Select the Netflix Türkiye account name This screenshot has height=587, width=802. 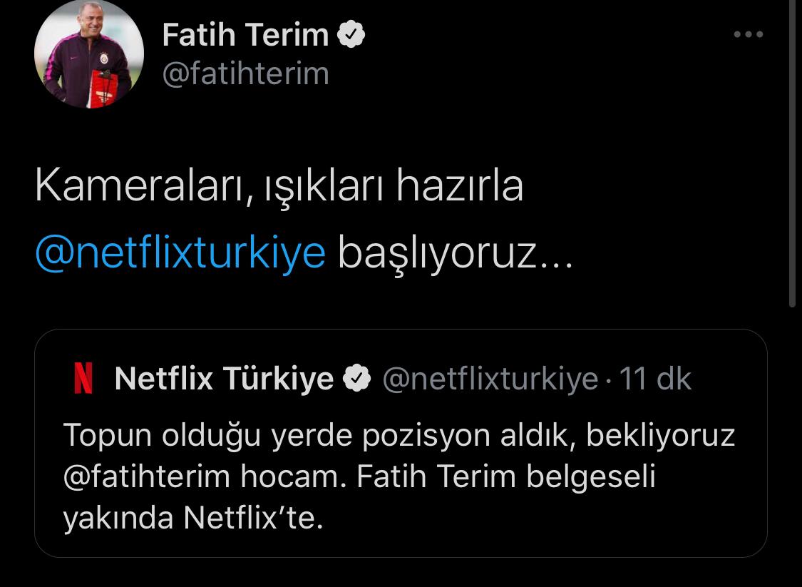click(x=224, y=379)
